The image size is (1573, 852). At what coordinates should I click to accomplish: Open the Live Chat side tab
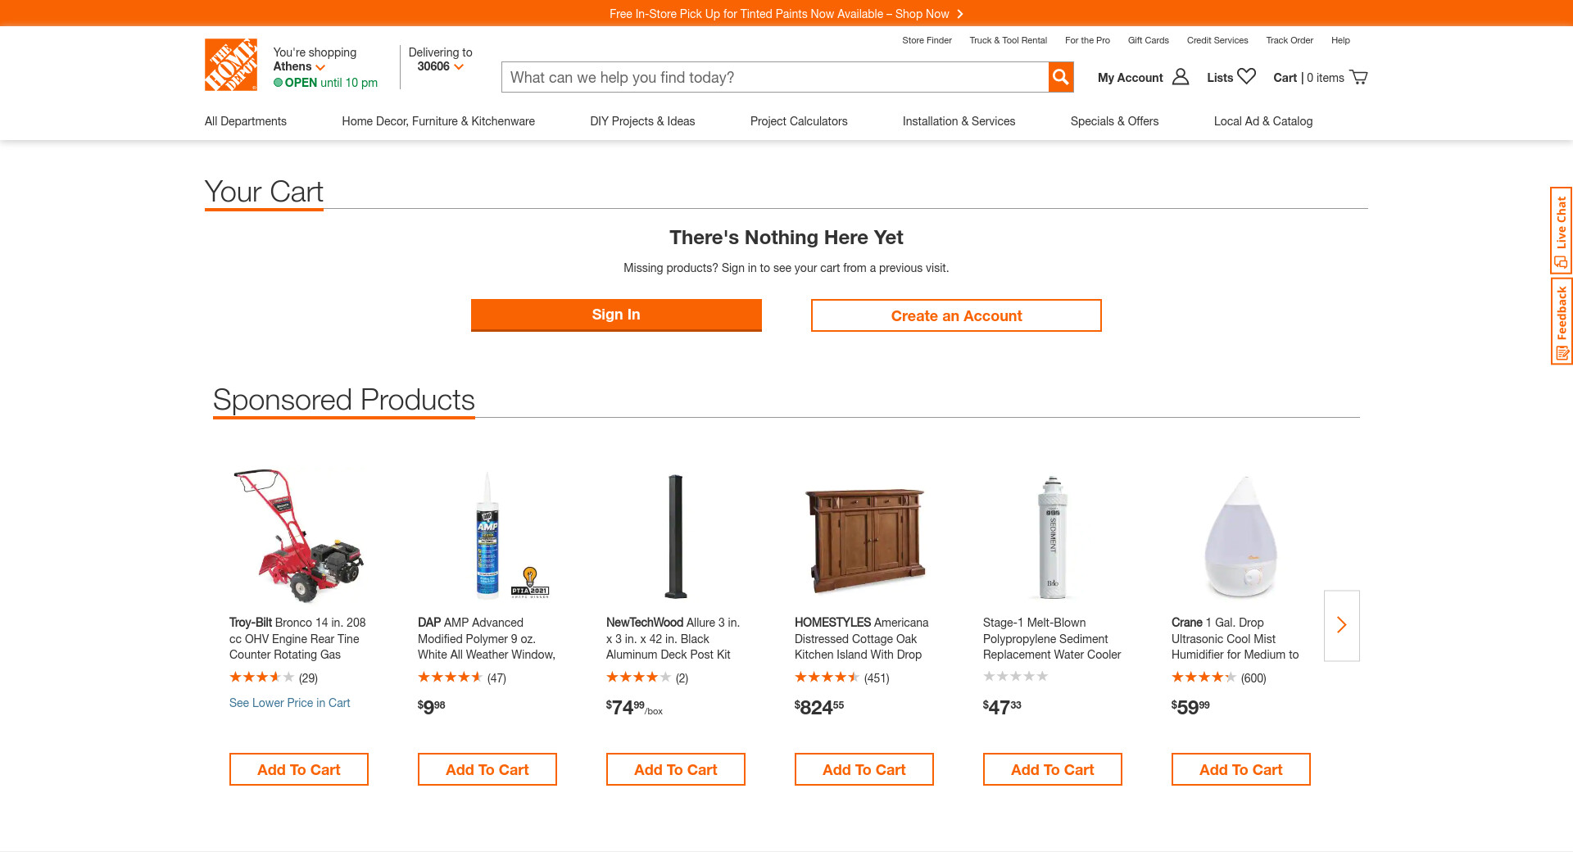tap(1561, 230)
